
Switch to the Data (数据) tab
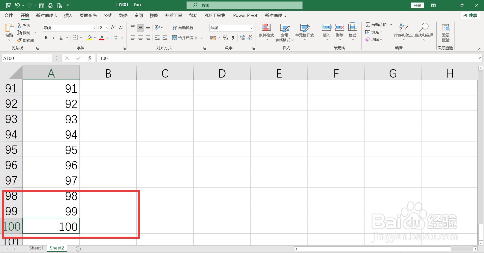click(x=123, y=15)
